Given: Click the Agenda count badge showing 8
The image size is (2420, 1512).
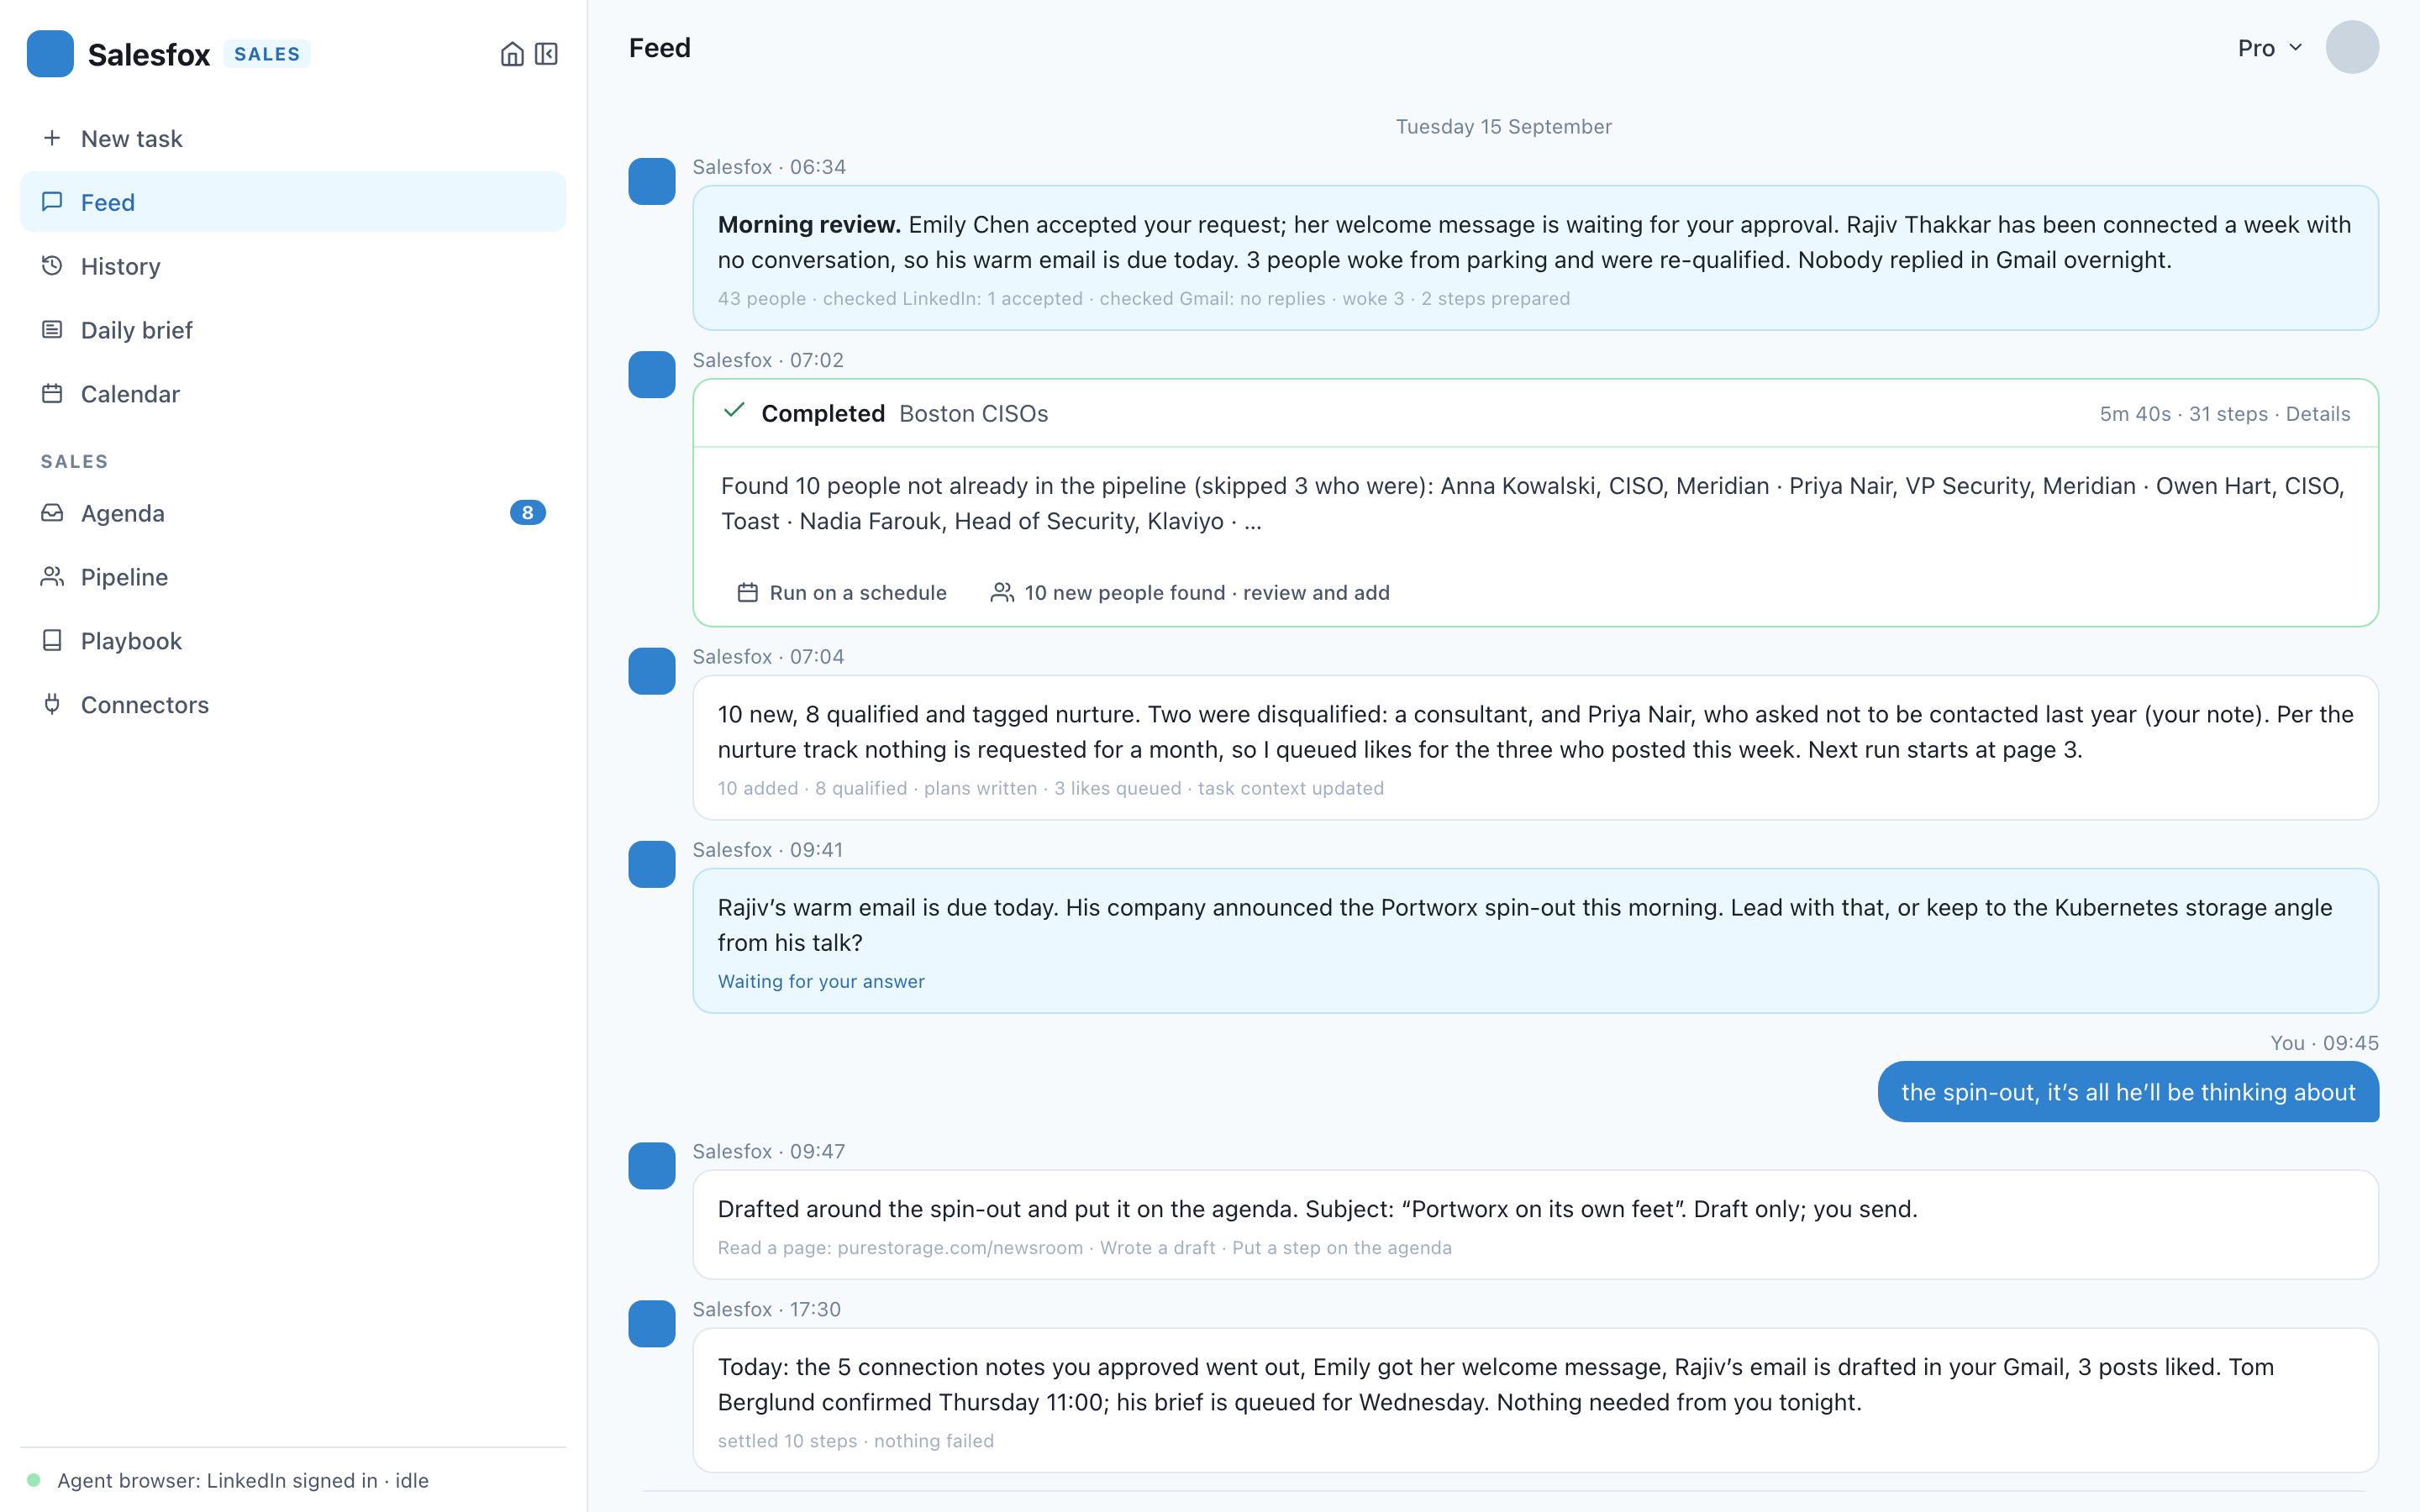Looking at the screenshot, I should coord(527,513).
